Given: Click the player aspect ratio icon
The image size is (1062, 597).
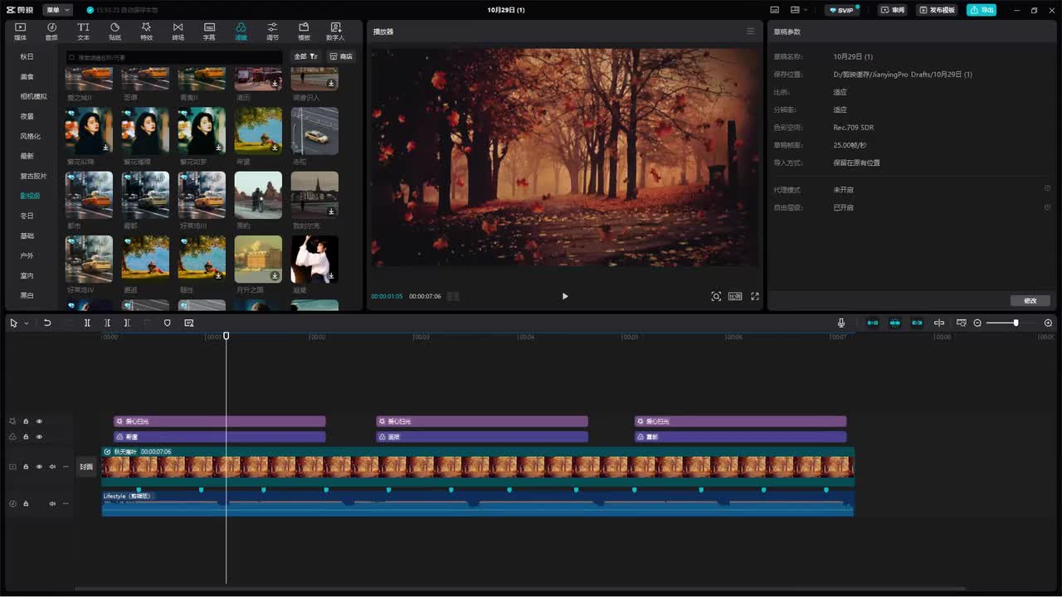Looking at the screenshot, I should click(735, 296).
